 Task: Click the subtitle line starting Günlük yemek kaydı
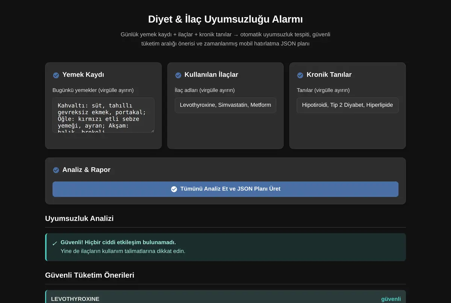click(225, 34)
